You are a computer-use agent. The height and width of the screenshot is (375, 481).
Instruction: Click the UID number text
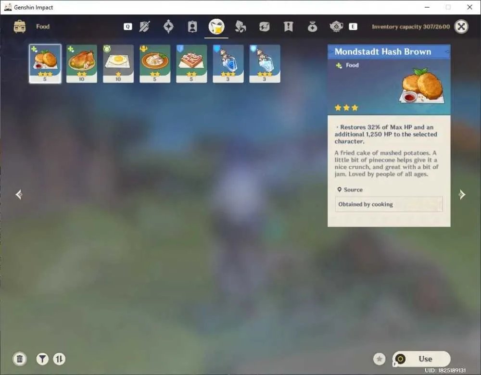445,370
